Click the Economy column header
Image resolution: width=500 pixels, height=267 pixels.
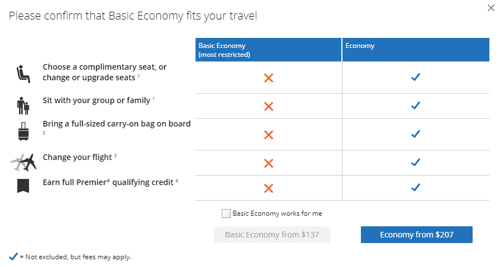point(416,50)
